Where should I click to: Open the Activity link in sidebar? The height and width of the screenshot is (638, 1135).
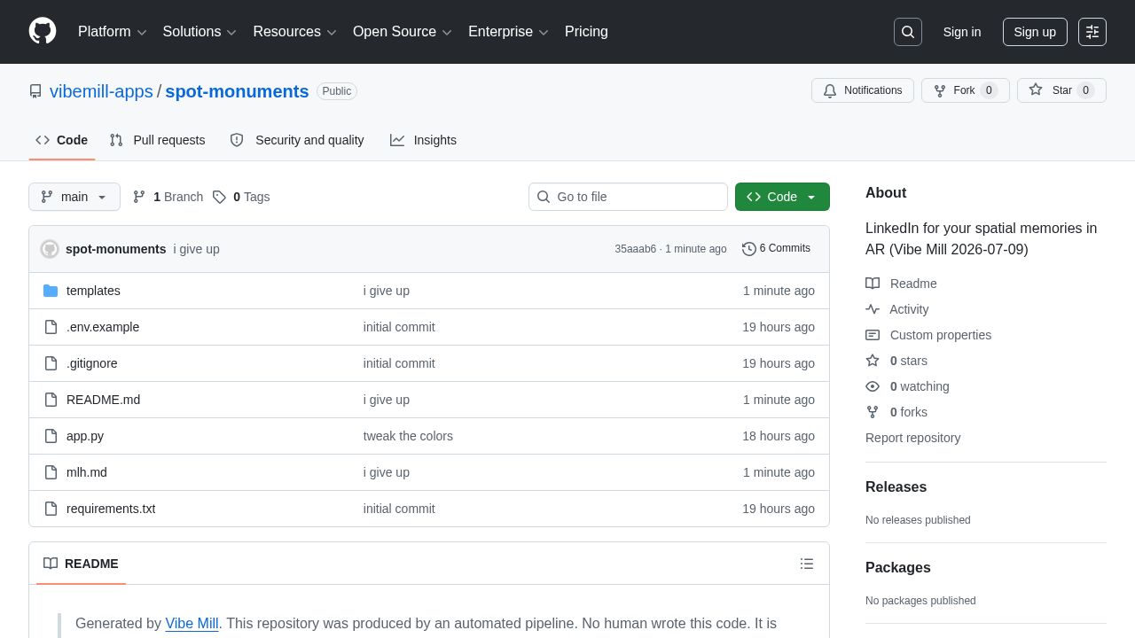coord(897,309)
